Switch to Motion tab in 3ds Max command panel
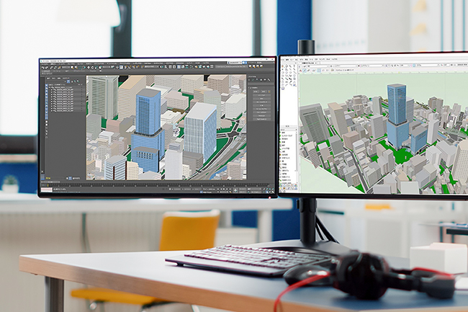The height and width of the screenshot is (312, 468). click(x=261, y=80)
